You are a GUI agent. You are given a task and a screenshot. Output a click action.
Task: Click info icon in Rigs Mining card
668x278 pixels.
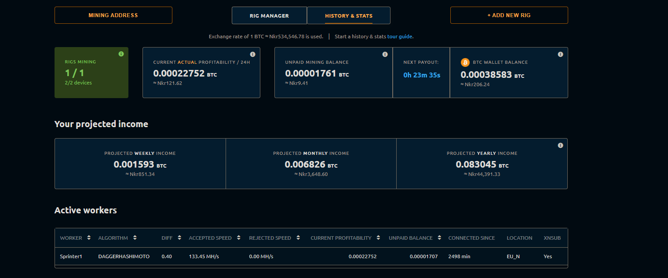(x=121, y=54)
